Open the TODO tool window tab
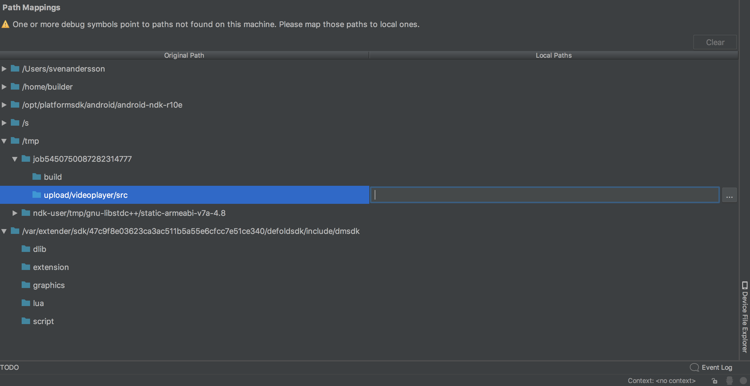Screen dimensions: 750x386 coord(10,367)
